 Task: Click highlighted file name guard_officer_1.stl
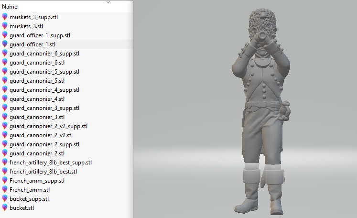click(32, 44)
